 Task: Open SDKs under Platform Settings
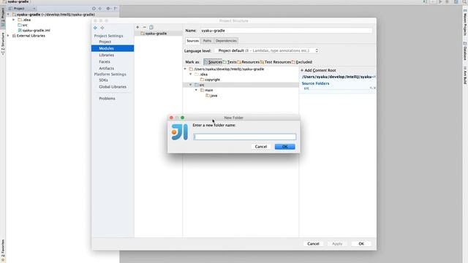point(103,80)
